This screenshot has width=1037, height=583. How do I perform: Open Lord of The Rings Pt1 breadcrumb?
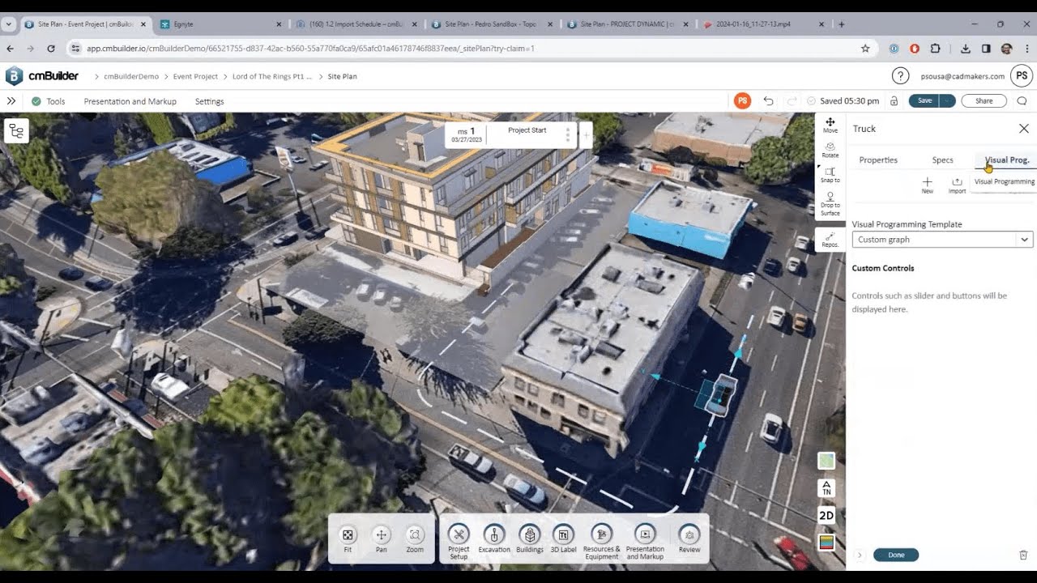pyautogui.click(x=272, y=76)
